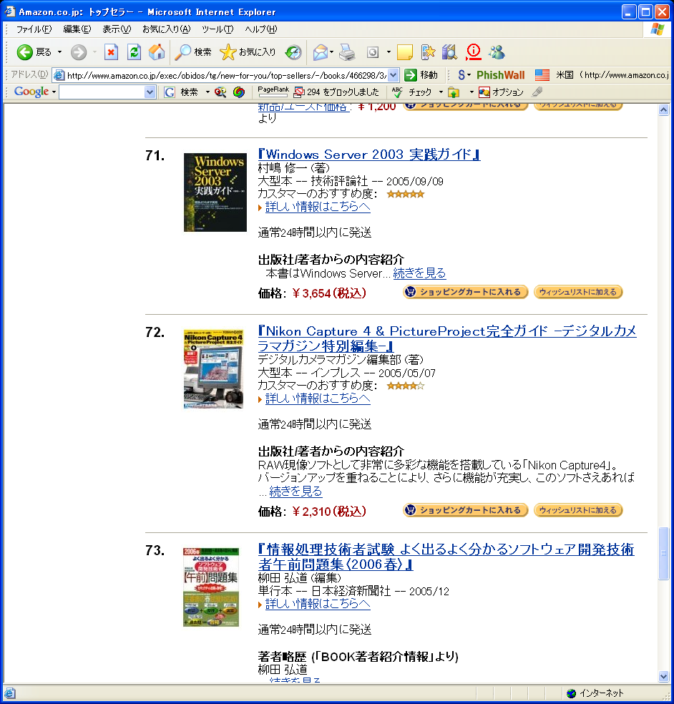The width and height of the screenshot is (674, 704).
Task: Click the US flag icon beside PhishWall
Action: pyautogui.click(x=542, y=75)
